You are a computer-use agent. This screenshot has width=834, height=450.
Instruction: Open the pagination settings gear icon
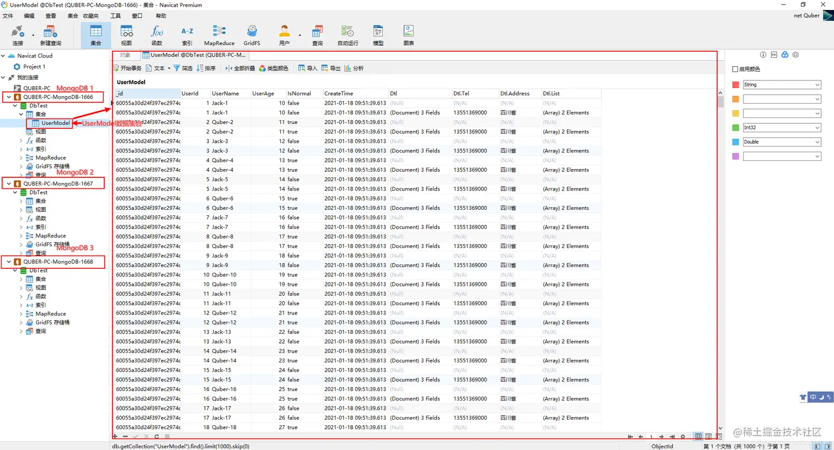click(x=683, y=437)
